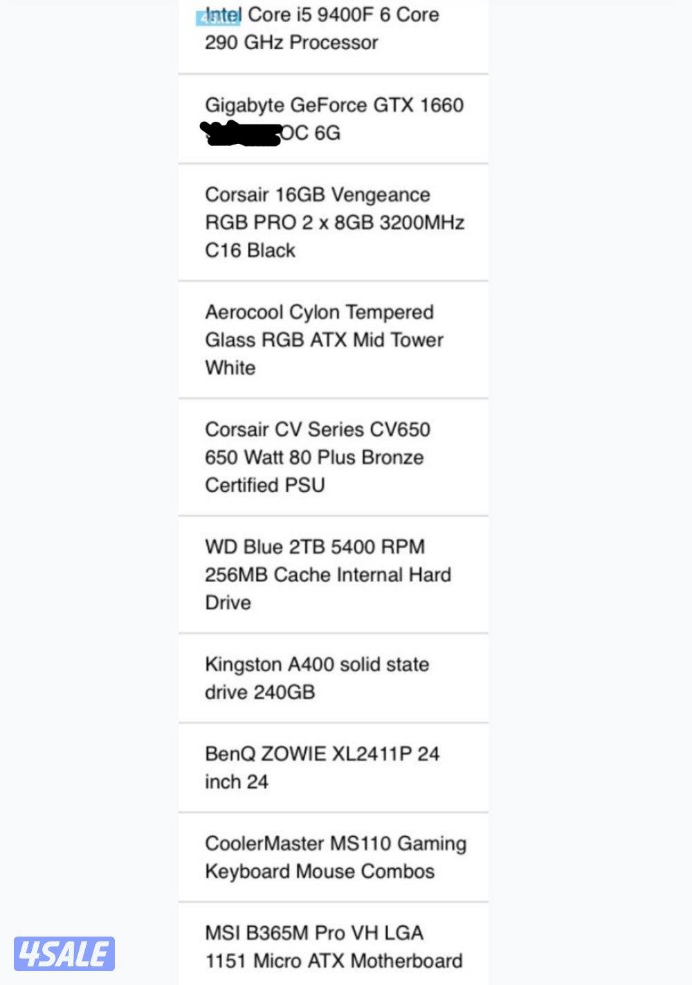Open the Kingston A400 solid state drive entry
Screen dimensions: 692x985
pos(333,678)
